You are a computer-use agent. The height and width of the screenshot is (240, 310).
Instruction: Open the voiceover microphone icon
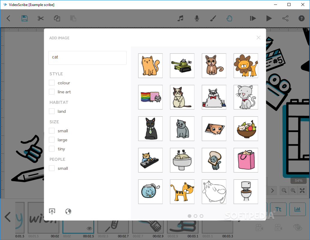point(197,18)
